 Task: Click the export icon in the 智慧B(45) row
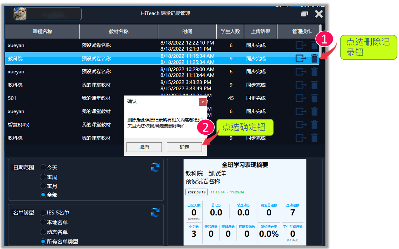click(x=301, y=125)
